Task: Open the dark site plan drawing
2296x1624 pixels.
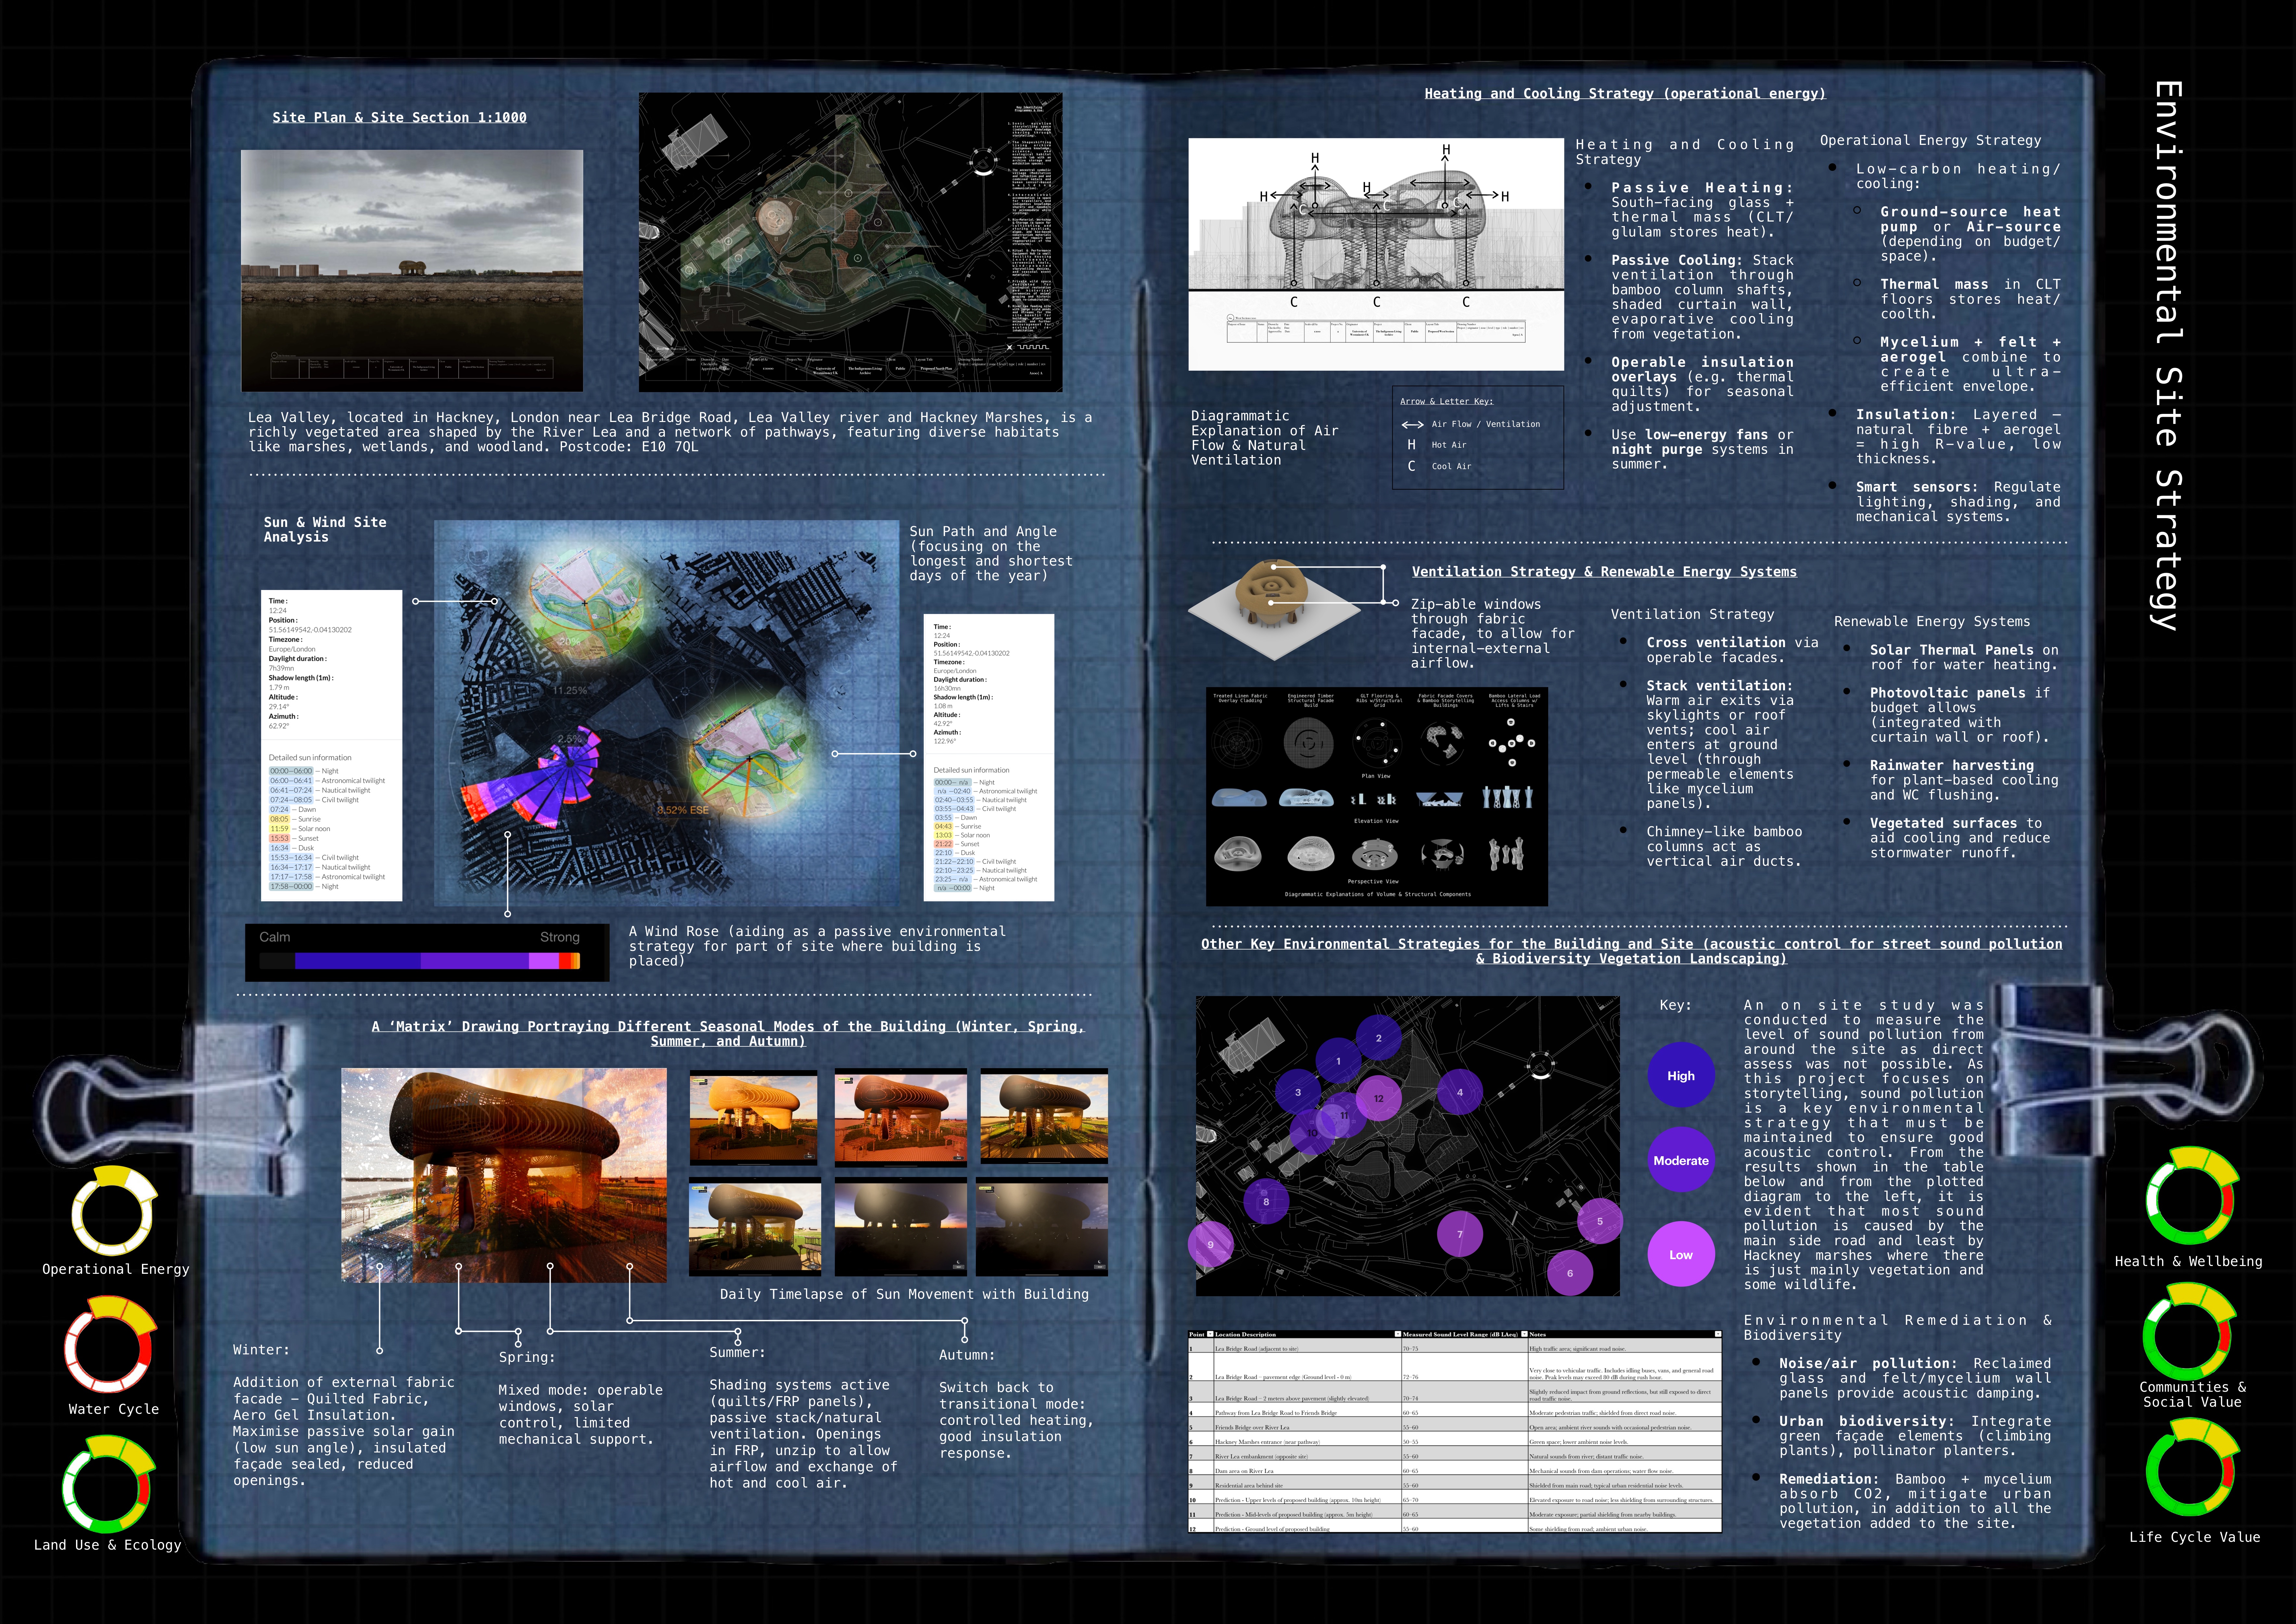Action: click(851, 242)
